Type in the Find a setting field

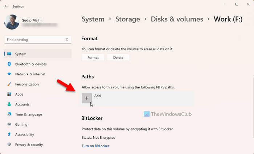[x=34, y=39]
